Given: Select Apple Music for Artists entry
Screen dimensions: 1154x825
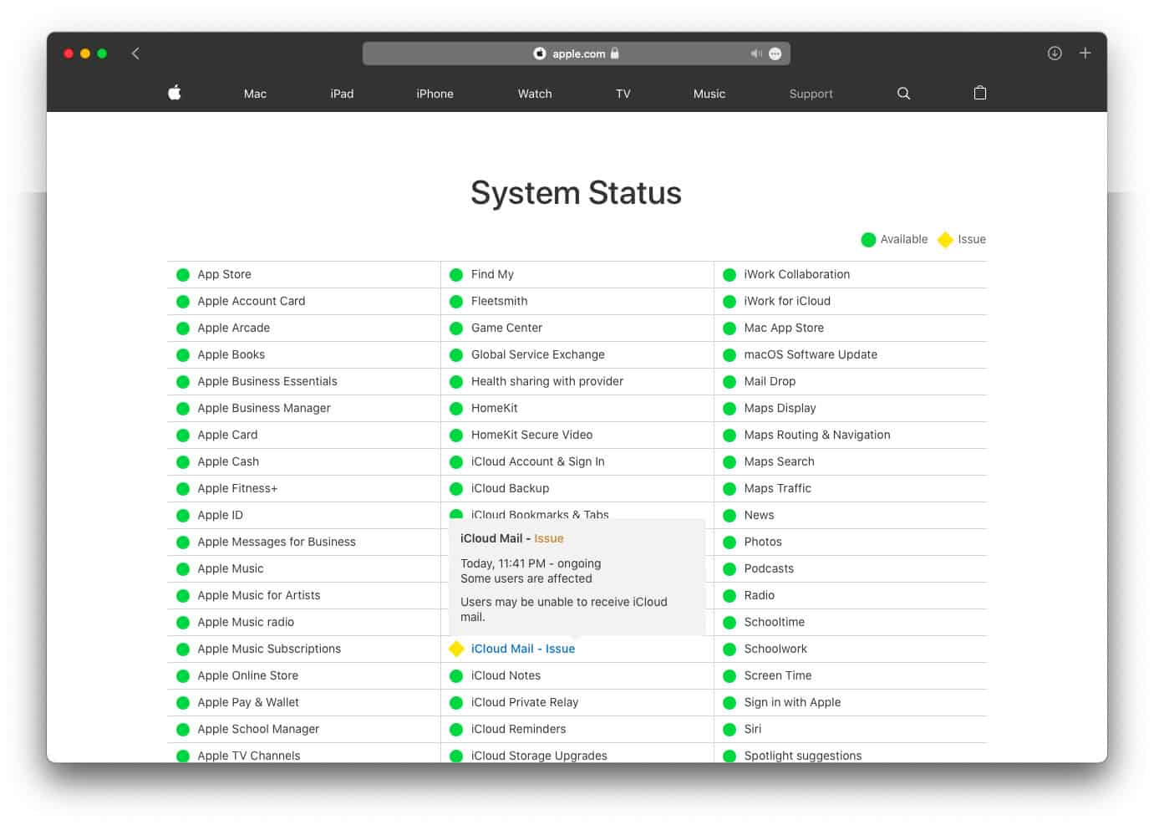Looking at the screenshot, I should point(304,595).
